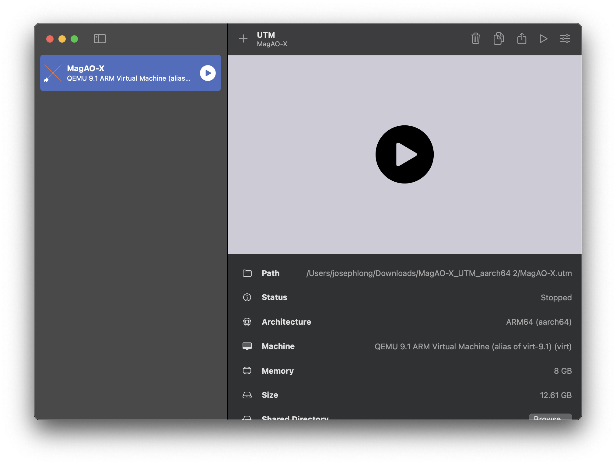Click the Machine label

pos(278,346)
